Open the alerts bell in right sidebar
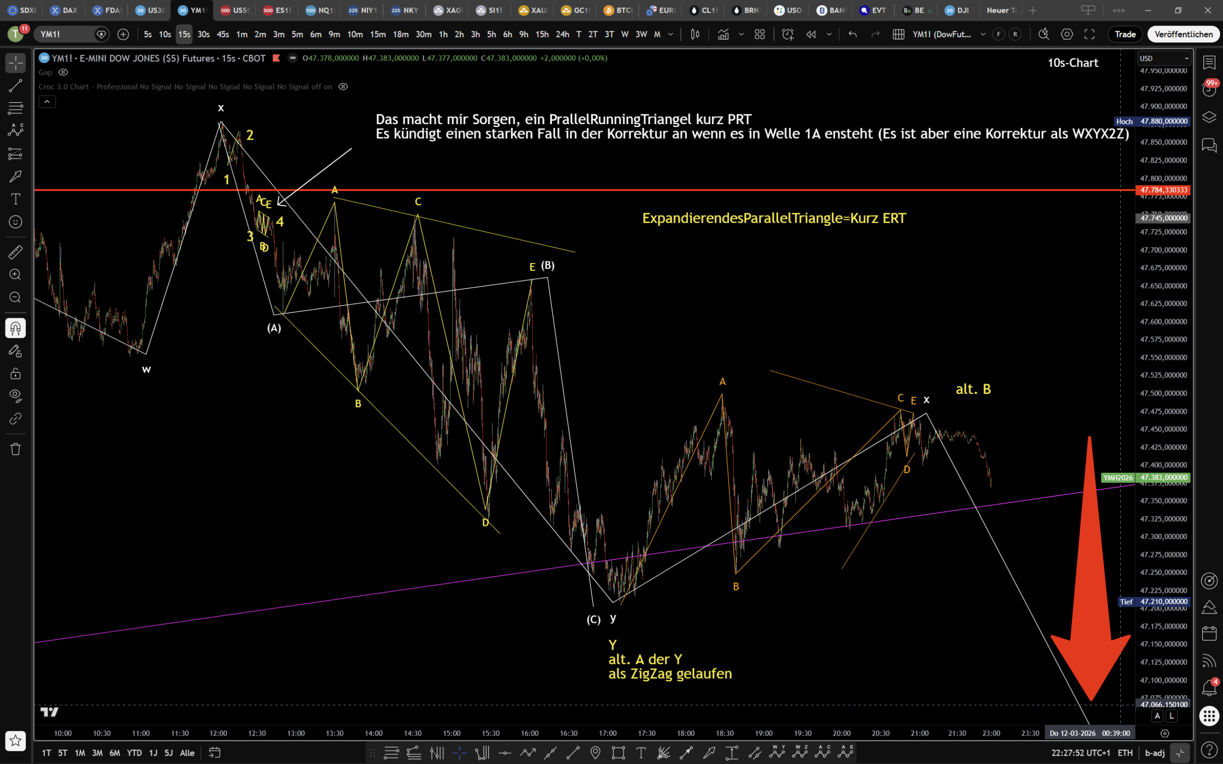Viewport: 1223px width, 764px height. pos(1209,688)
